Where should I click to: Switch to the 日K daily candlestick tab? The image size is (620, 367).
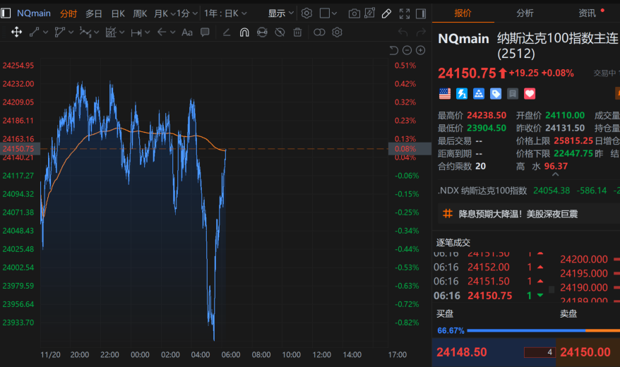pyautogui.click(x=118, y=14)
